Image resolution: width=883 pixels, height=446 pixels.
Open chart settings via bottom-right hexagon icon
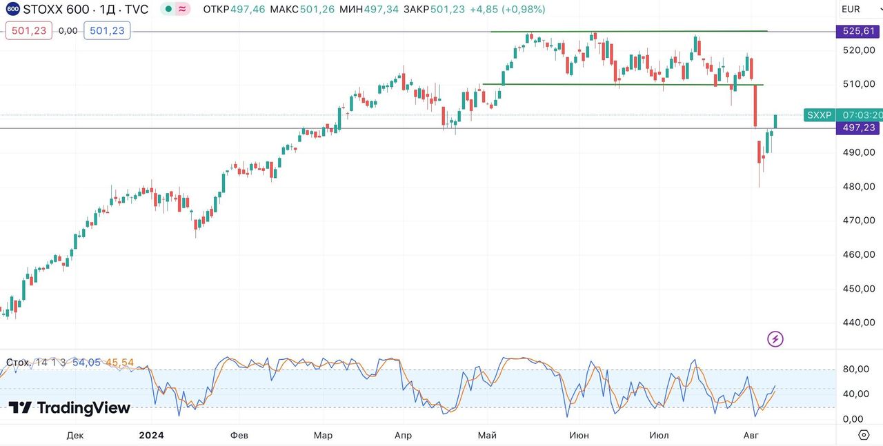864,435
